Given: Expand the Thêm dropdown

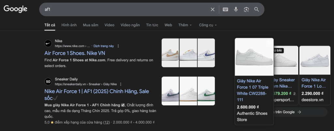Looking at the screenshot, I should pos(185,25).
